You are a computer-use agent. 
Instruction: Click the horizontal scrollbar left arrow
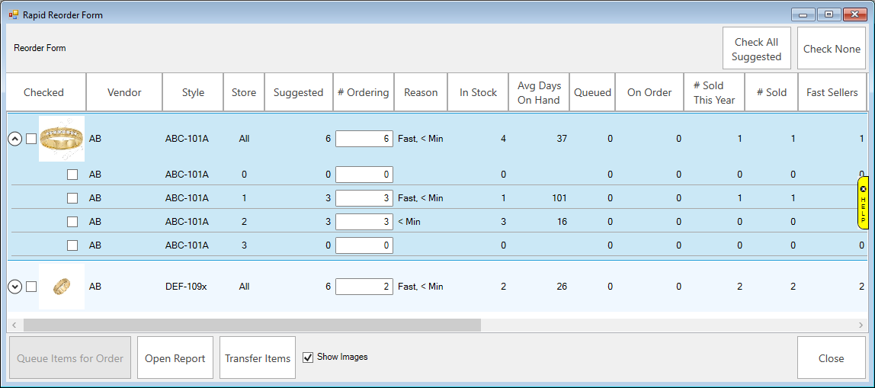point(13,325)
